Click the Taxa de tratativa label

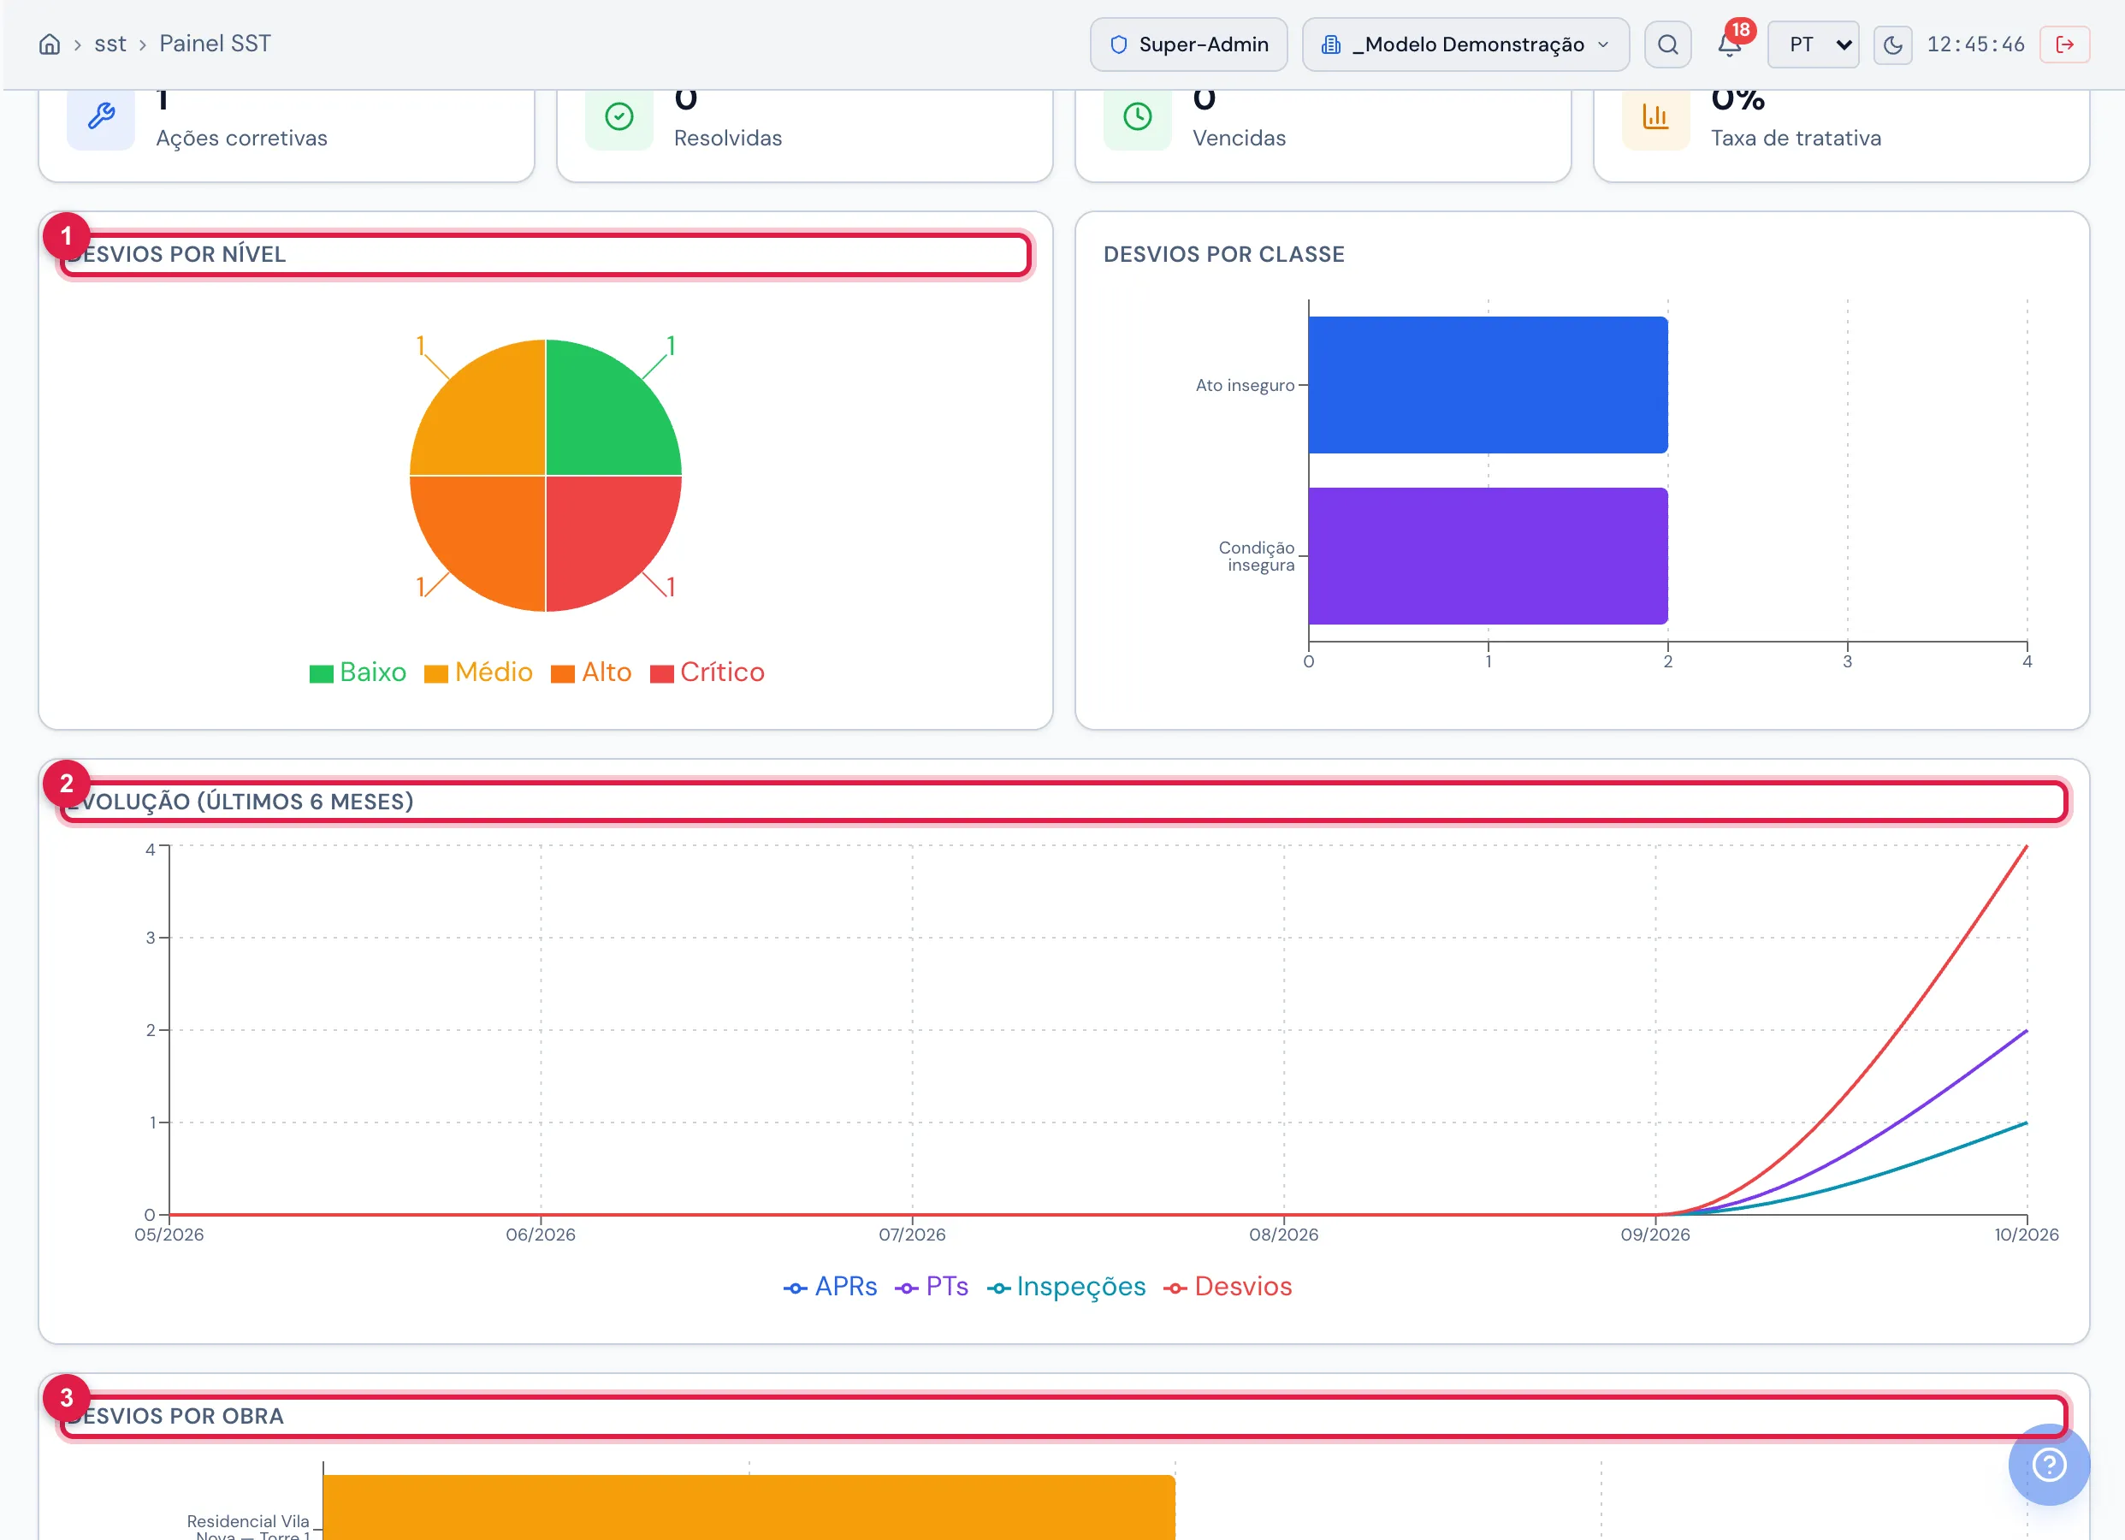[1796, 138]
